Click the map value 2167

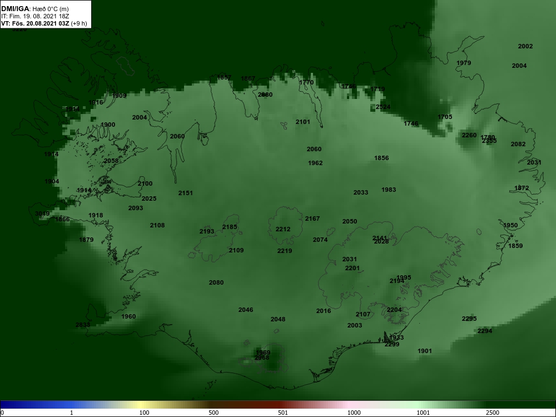(x=312, y=219)
